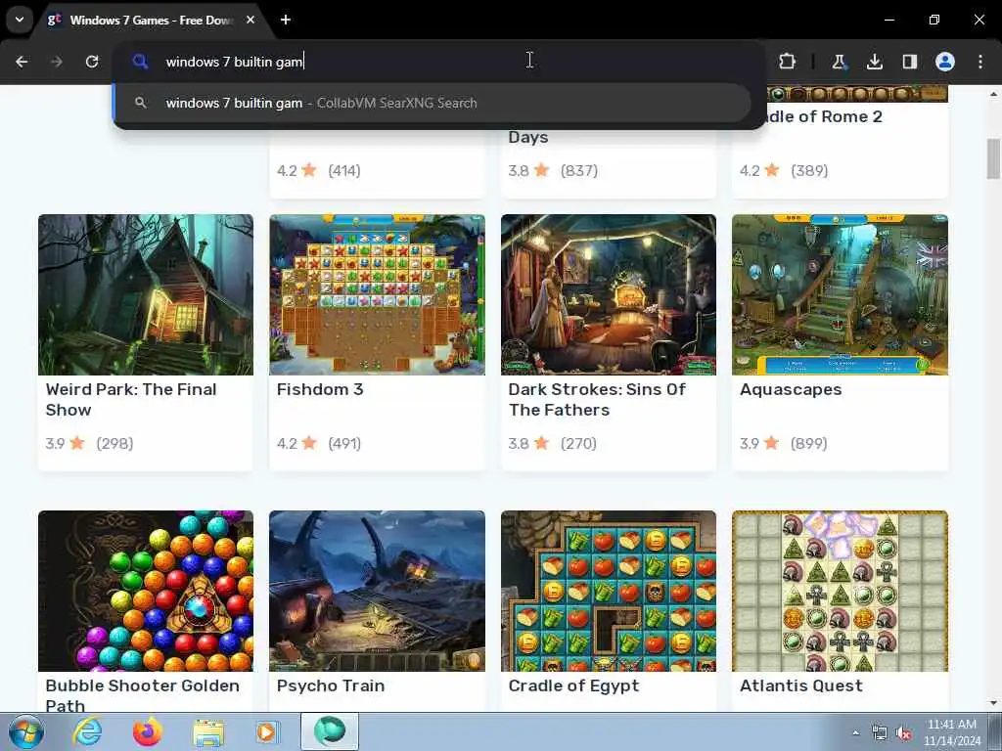This screenshot has height=751, width=1002.
Task: Open a new browser tab
Action: click(286, 20)
